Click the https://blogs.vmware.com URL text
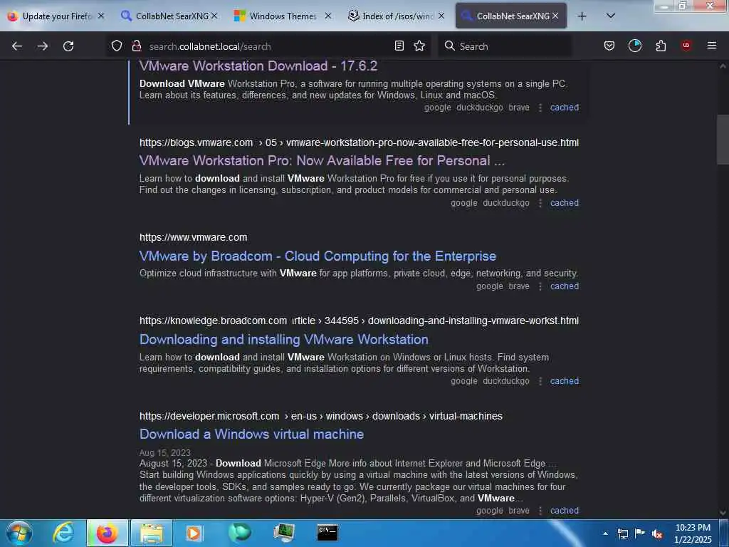The image size is (729, 547). (x=196, y=142)
